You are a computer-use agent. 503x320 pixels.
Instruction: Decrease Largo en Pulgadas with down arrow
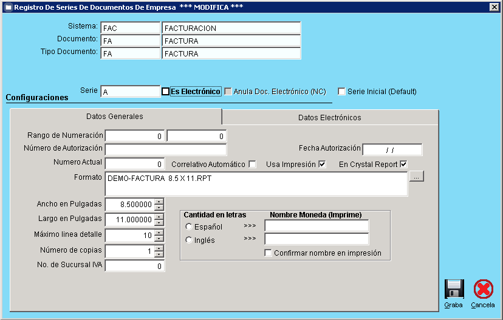159,222
